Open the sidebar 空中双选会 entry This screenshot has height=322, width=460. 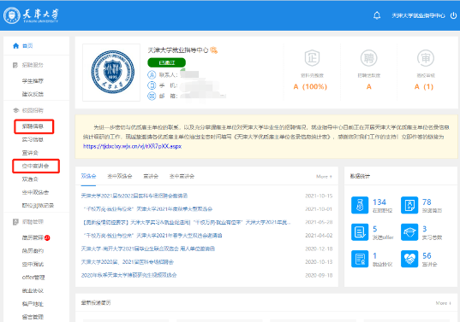click(x=35, y=192)
